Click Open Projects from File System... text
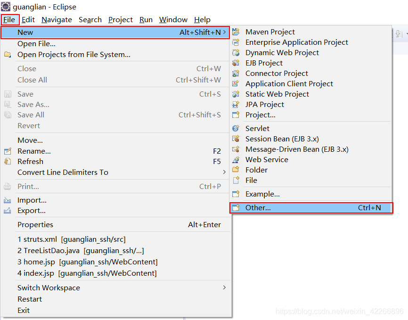Viewport: 408px width, 320px height. pyautogui.click(x=74, y=54)
